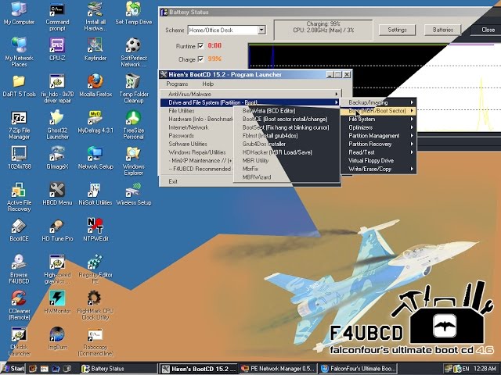Open the Help menu in Hiren's launcher
The height and width of the screenshot is (375, 501).
(207, 84)
